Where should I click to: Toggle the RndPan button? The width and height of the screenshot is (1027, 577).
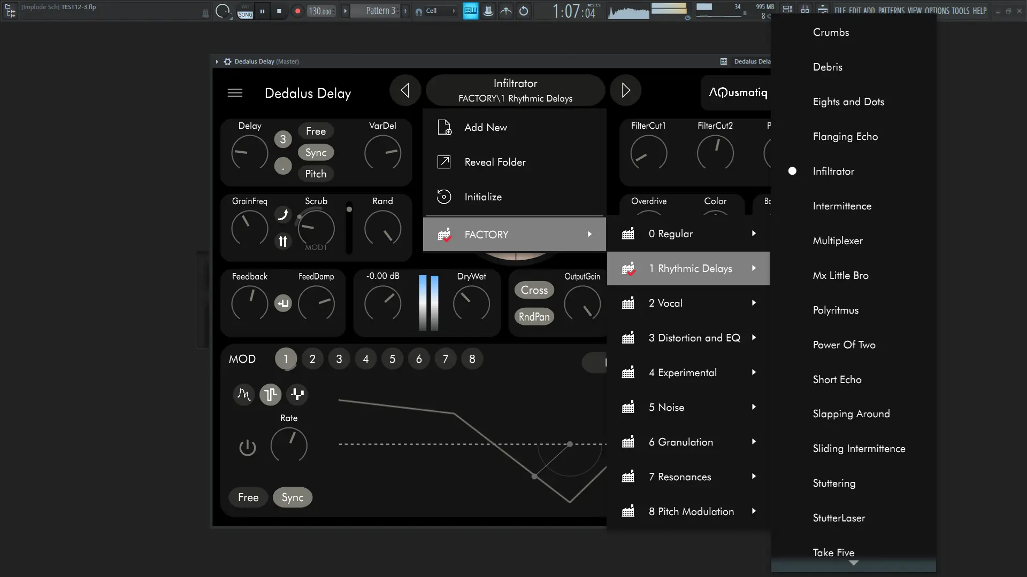pyautogui.click(x=534, y=317)
